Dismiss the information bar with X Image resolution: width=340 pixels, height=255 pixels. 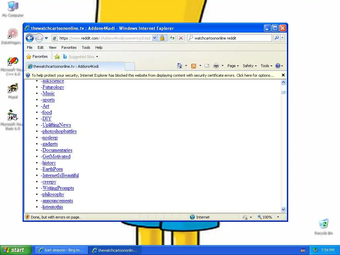click(x=283, y=75)
